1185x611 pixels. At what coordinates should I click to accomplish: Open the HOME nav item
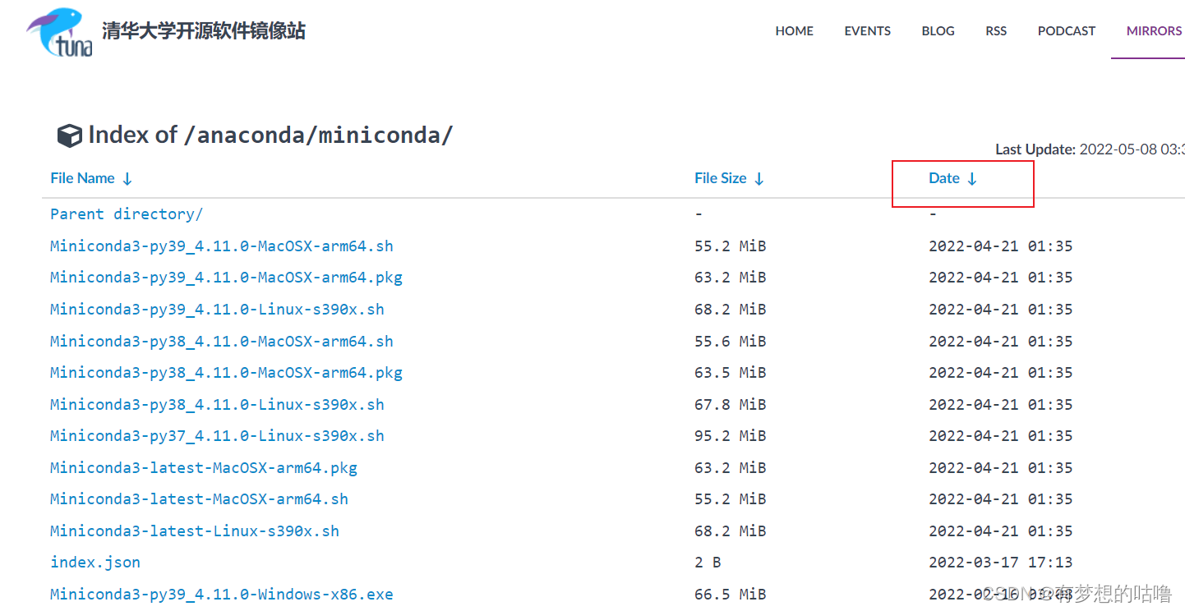(794, 31)
